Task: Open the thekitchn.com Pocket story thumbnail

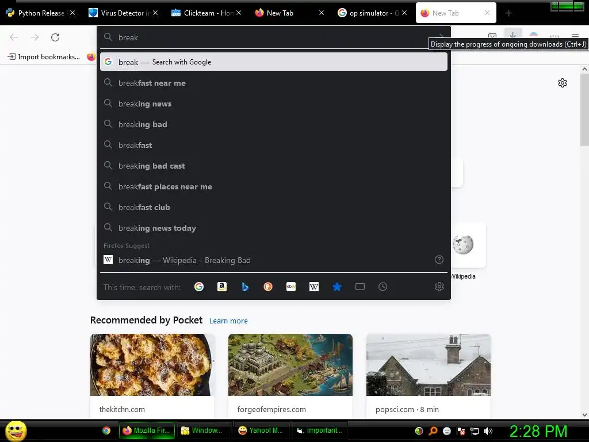Action: pos(152,364)
